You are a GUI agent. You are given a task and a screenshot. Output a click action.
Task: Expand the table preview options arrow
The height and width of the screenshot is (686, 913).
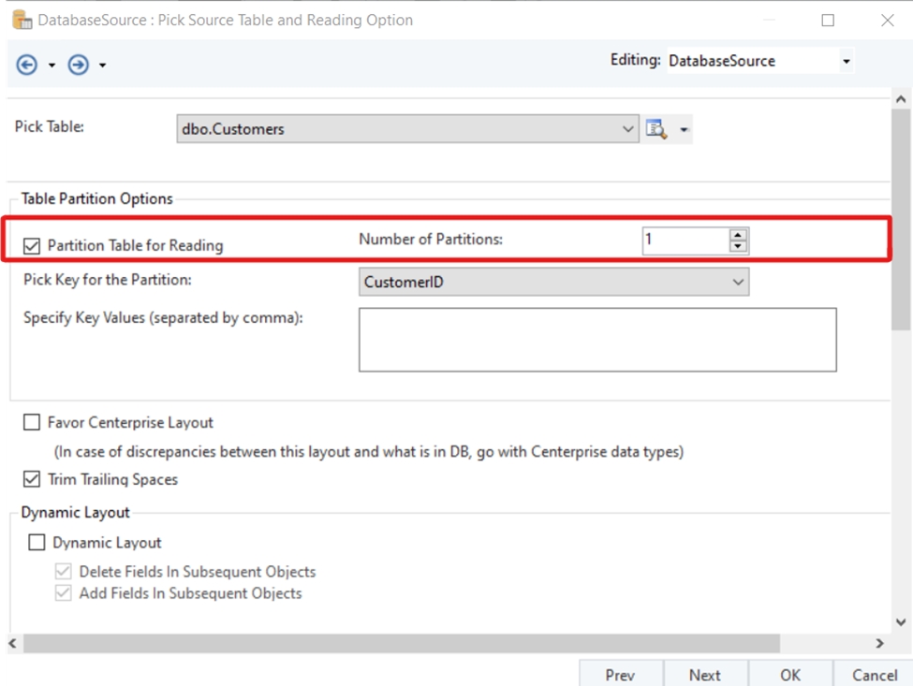[685, 130]
